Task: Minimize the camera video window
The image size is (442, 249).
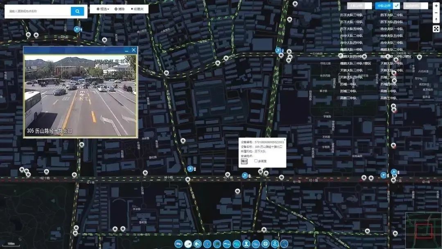Action: click(x=126, y=50)
